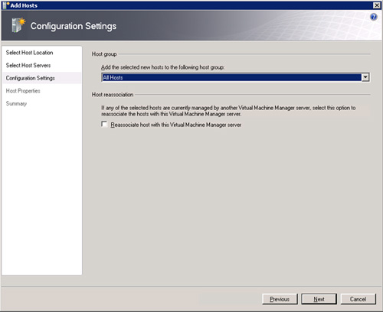Go to Select Host Servers step
Image resolution: width=383 pixels, height=312 pixels.
[28, 65]
